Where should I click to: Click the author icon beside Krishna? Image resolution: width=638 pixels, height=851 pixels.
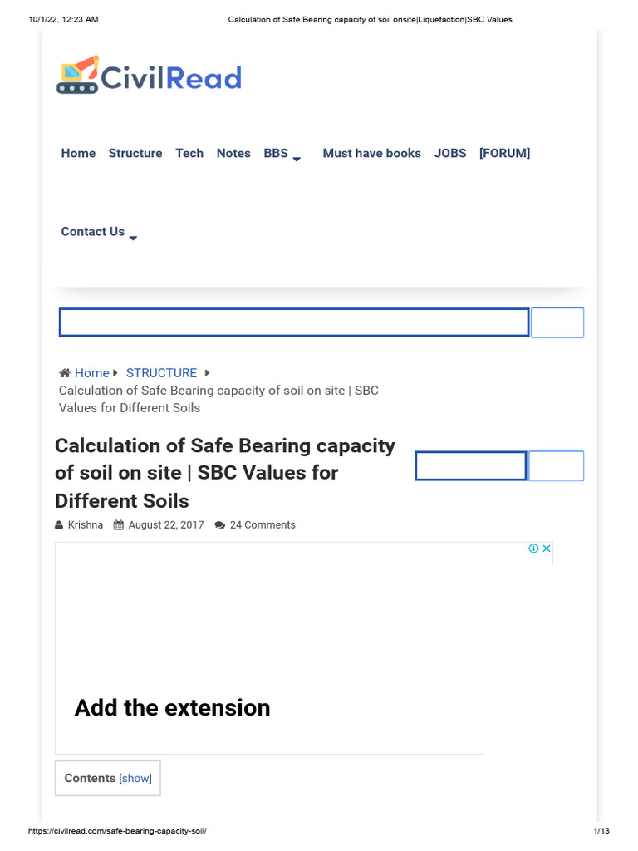(59, 525)
